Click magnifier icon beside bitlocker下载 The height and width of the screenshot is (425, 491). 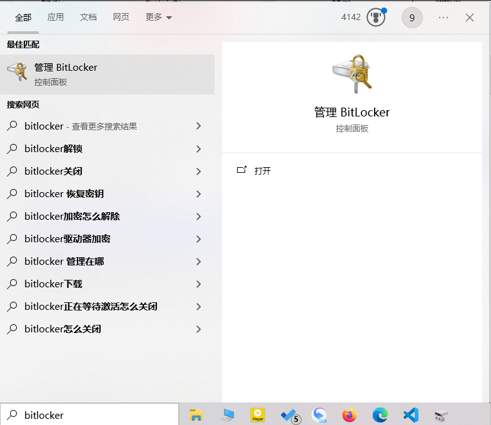12,284
